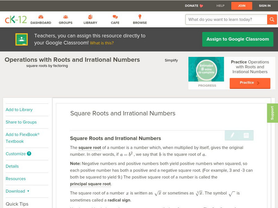
Task: Click the CK-12 logo
Action: coord(16,20)
